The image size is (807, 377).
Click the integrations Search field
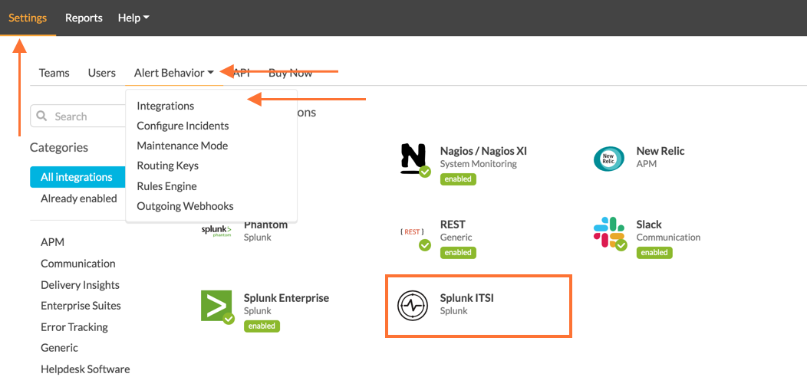pos(77,116)
